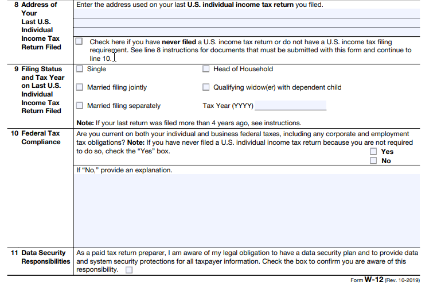Viewport: 441px width, 301px height.
Task: Select Married filing separately checkbox
Action: point(80,105)
